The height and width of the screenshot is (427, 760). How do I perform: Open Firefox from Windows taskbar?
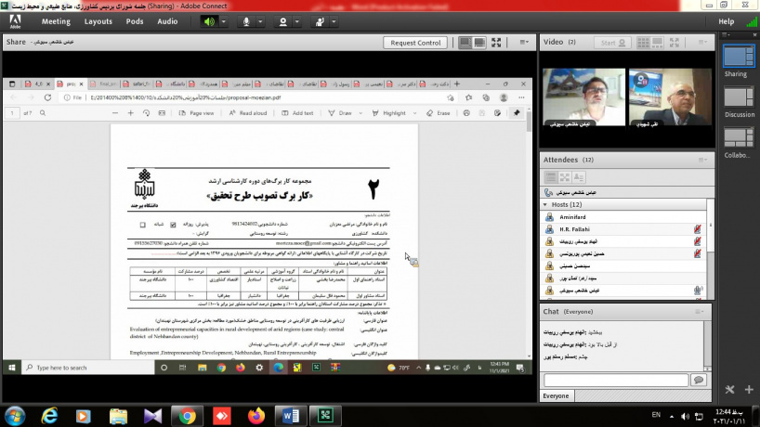click(255, 415)
